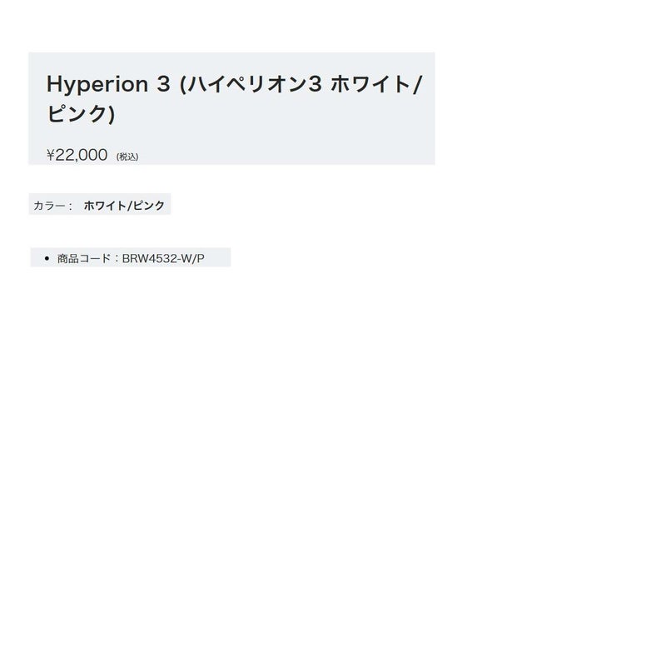Click empty gray area right of the price

pos(285,153)
